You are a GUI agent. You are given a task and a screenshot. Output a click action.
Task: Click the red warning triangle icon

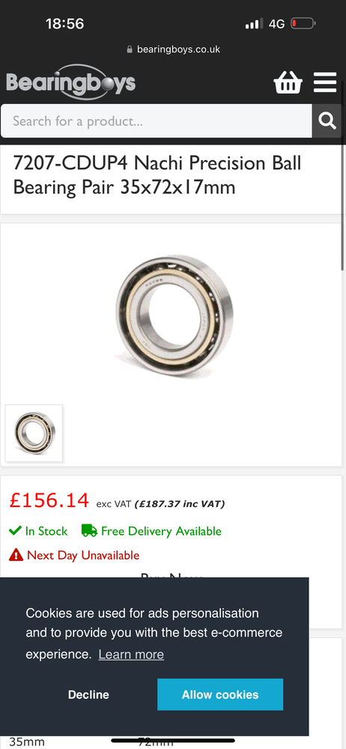(x=16, y=555)
